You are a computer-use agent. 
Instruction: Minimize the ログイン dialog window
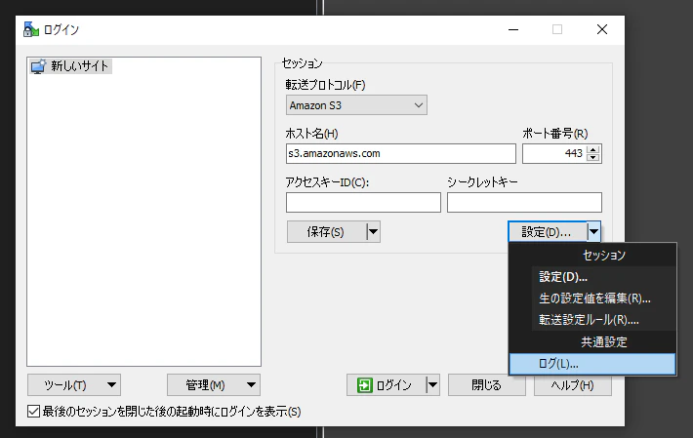513,29
